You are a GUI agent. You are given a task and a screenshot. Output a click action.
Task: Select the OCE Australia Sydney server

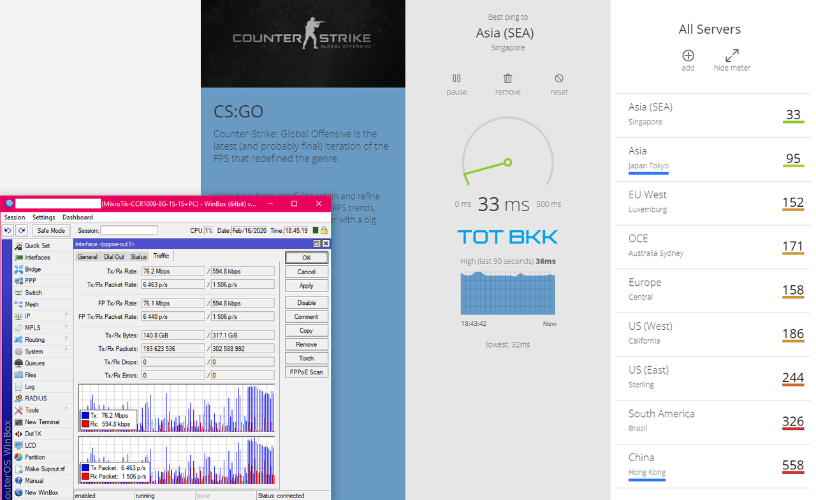click(x=713, y=247)
